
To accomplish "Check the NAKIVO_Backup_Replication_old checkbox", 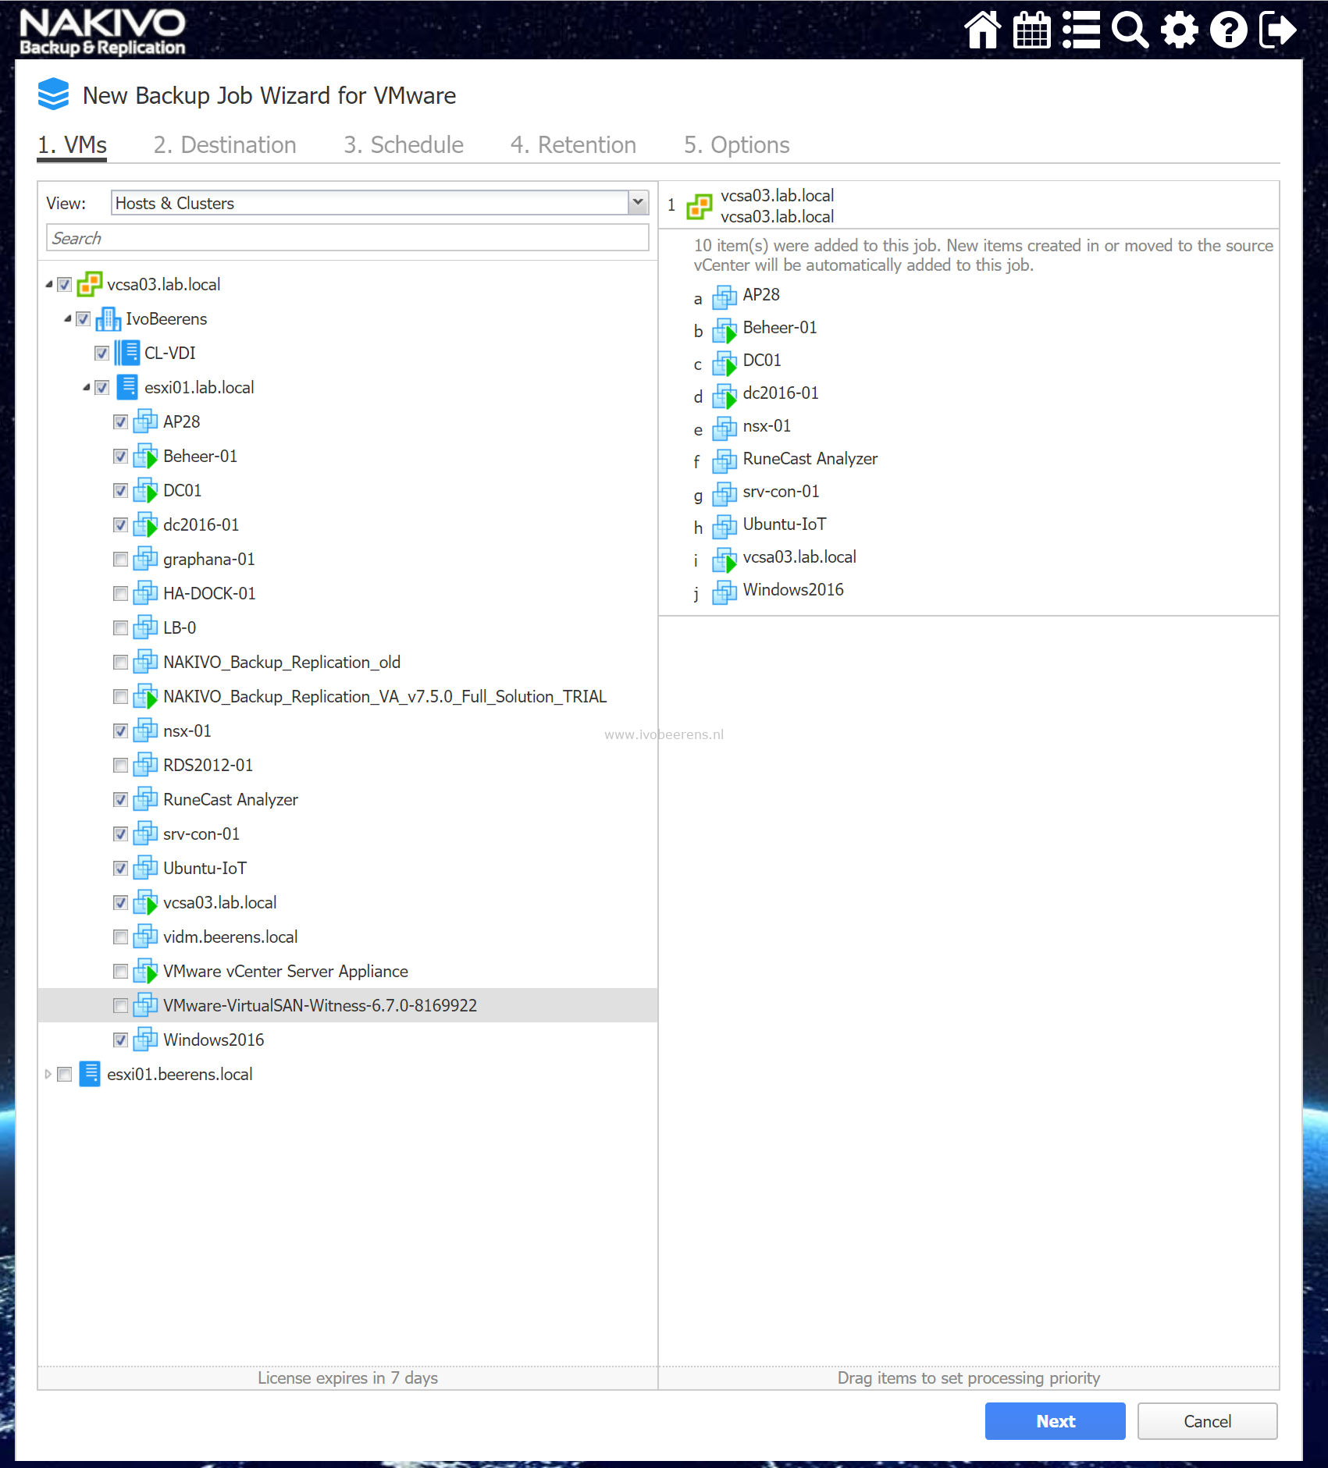I will click(120, 663).
